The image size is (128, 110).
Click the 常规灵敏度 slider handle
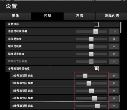point(91,39)
